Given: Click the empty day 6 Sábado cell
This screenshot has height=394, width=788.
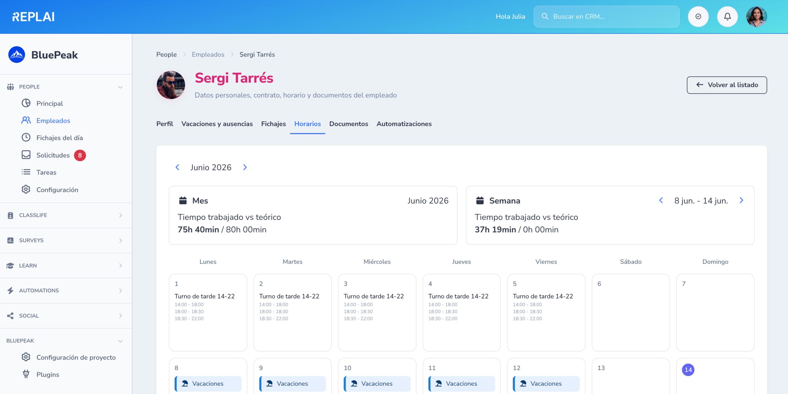Looking at the screenshot, I should pyautogui.click(x=631, y=313).
